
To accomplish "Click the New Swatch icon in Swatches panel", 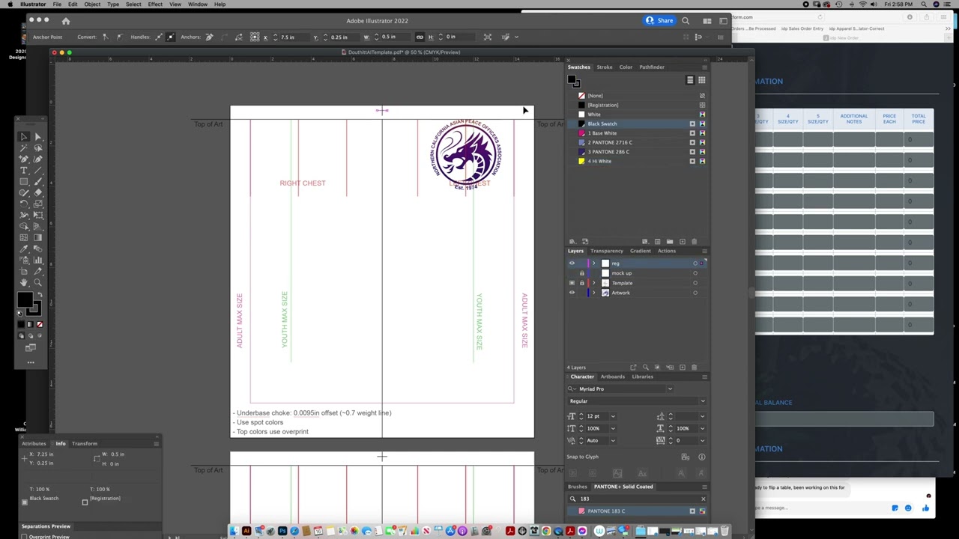I will (x=682, y=241).
